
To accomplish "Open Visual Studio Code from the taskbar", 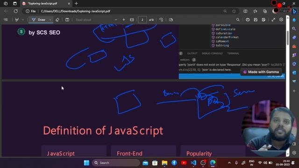I will pos(193,163).
